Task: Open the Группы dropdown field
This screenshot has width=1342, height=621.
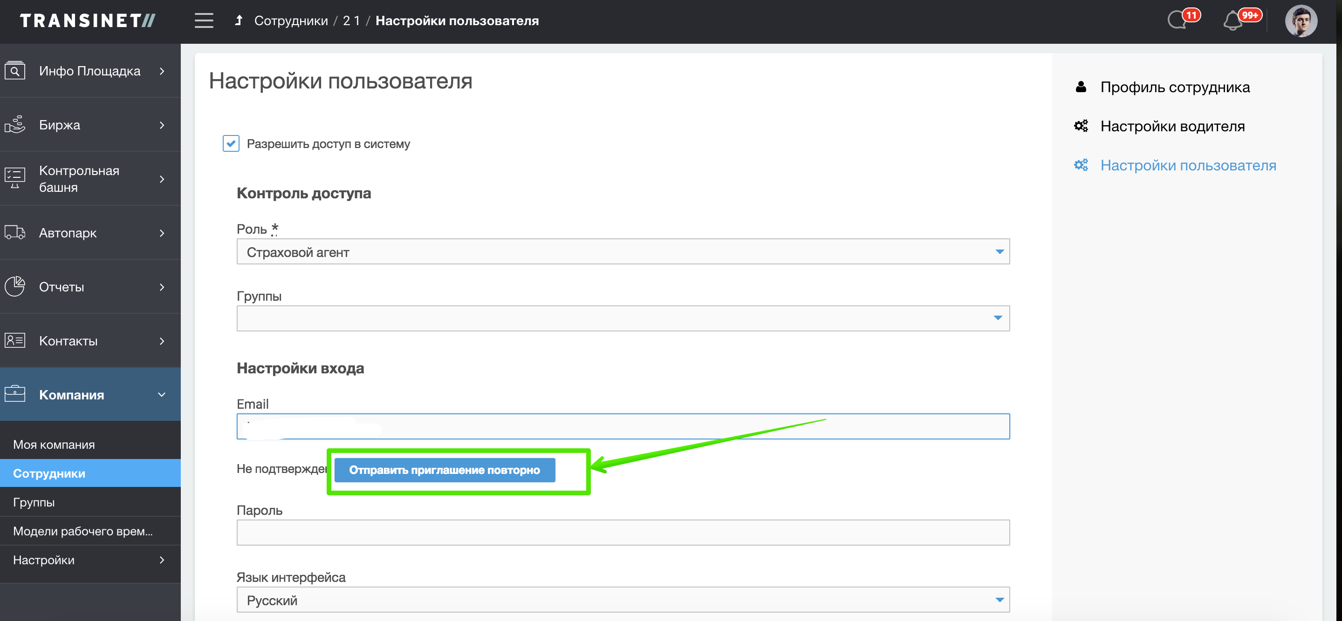Action: tap(623, 318)
